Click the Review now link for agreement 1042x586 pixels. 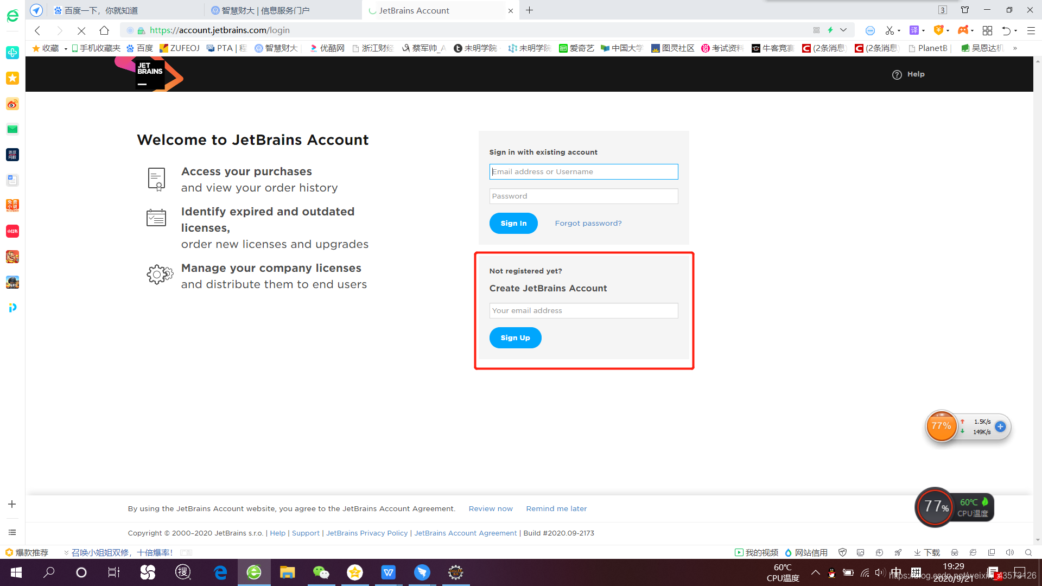click(x=490, y=509)
